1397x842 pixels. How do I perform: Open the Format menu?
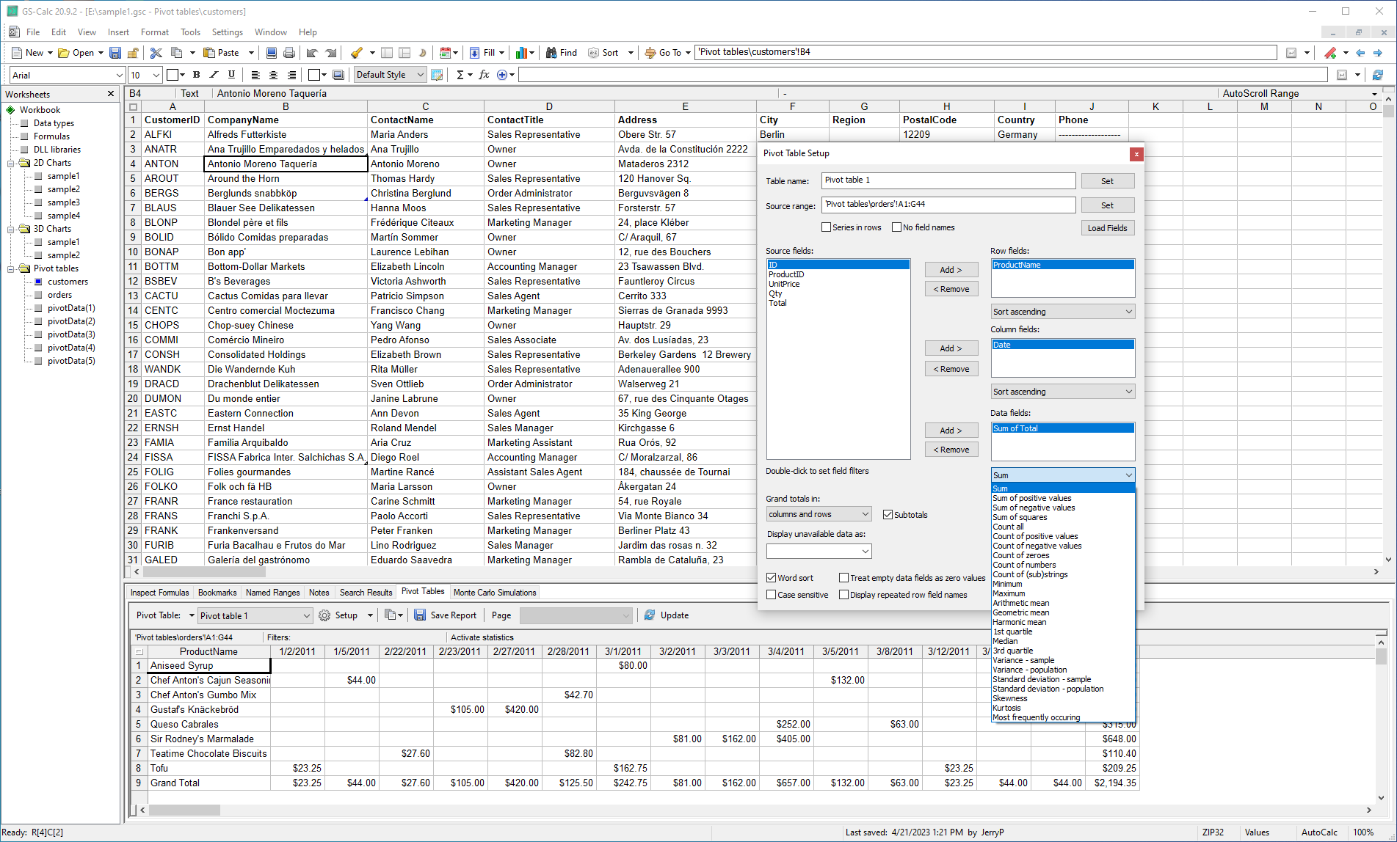point(154,32)
